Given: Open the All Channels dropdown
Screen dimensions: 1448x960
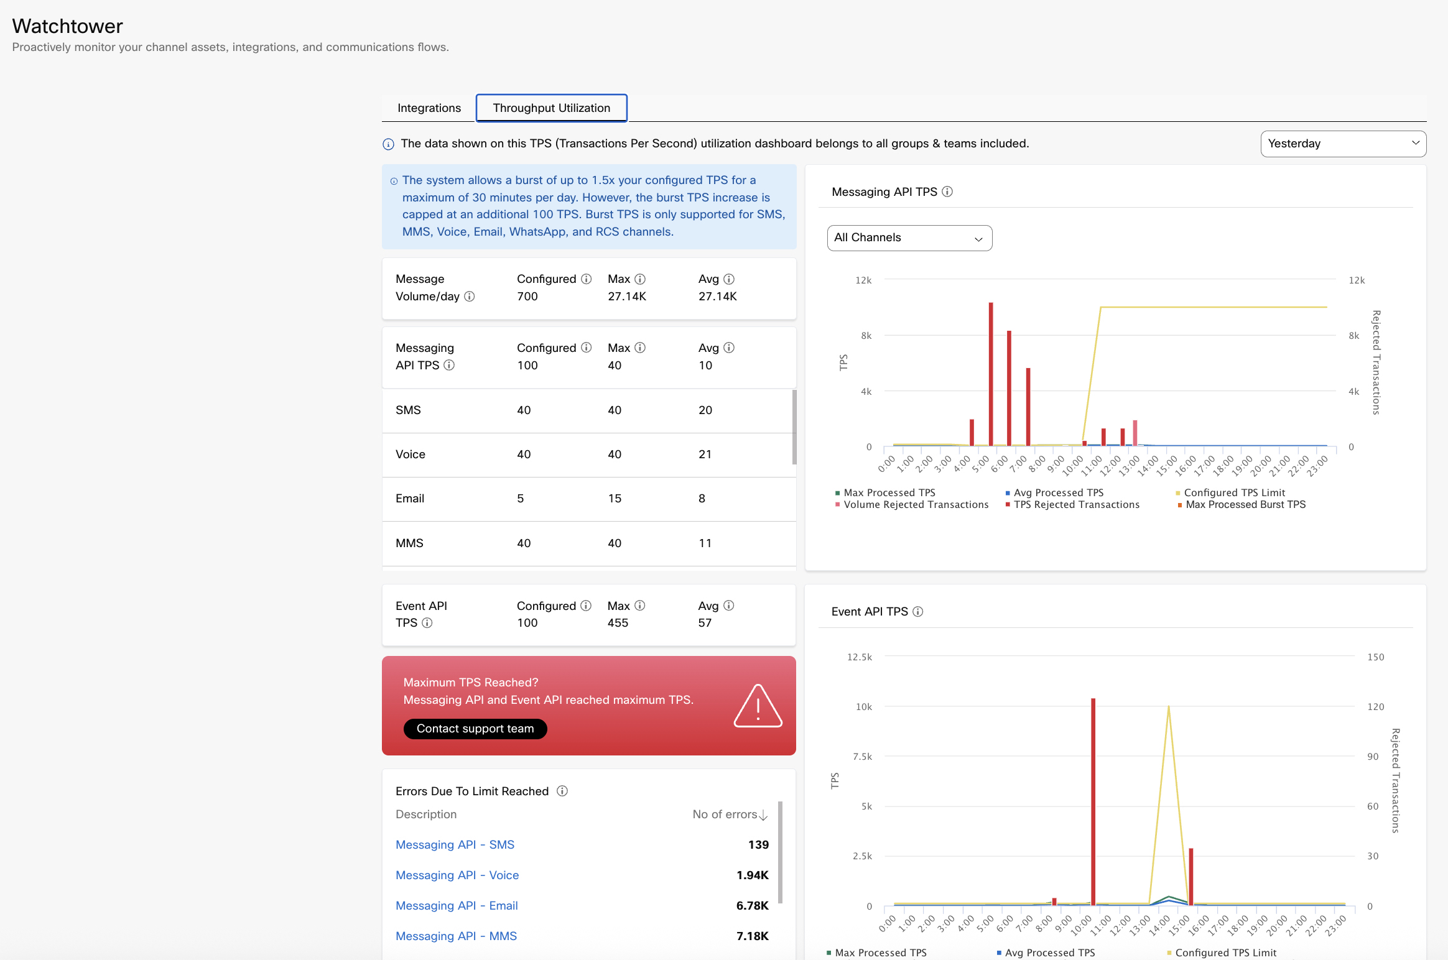Looking at the screenshot, I should [x=909, y=238].
